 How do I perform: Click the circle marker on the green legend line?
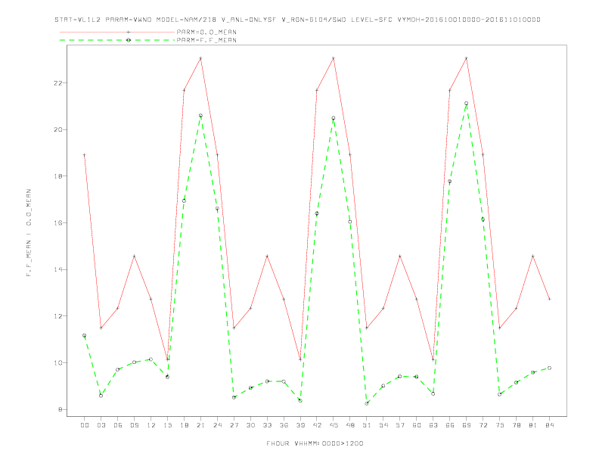129,40
